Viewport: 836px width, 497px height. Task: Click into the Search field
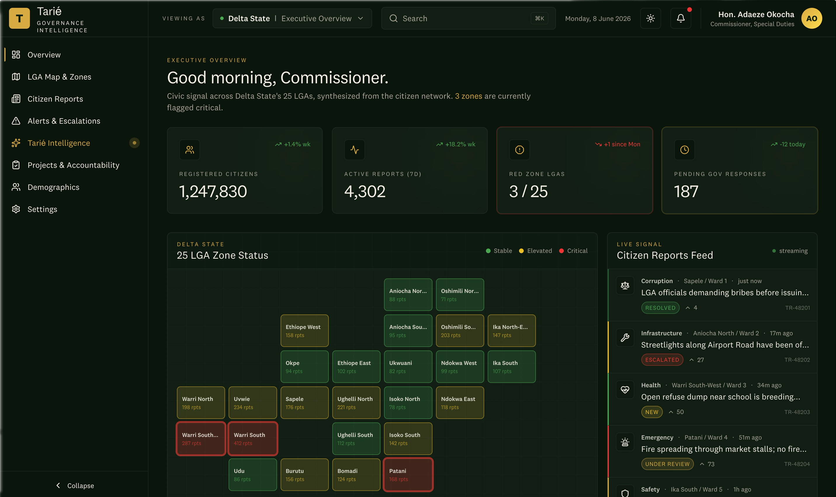(x=468, y=18)
